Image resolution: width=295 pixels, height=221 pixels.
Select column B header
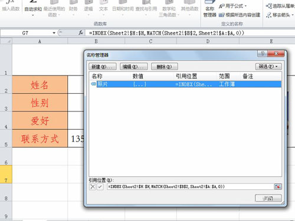96,41
